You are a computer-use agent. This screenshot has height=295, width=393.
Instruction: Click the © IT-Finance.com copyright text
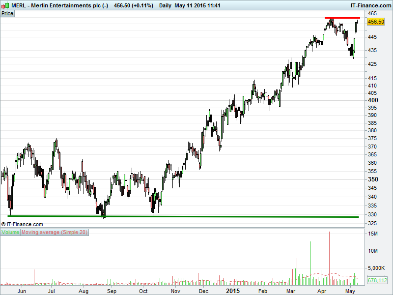22,224
